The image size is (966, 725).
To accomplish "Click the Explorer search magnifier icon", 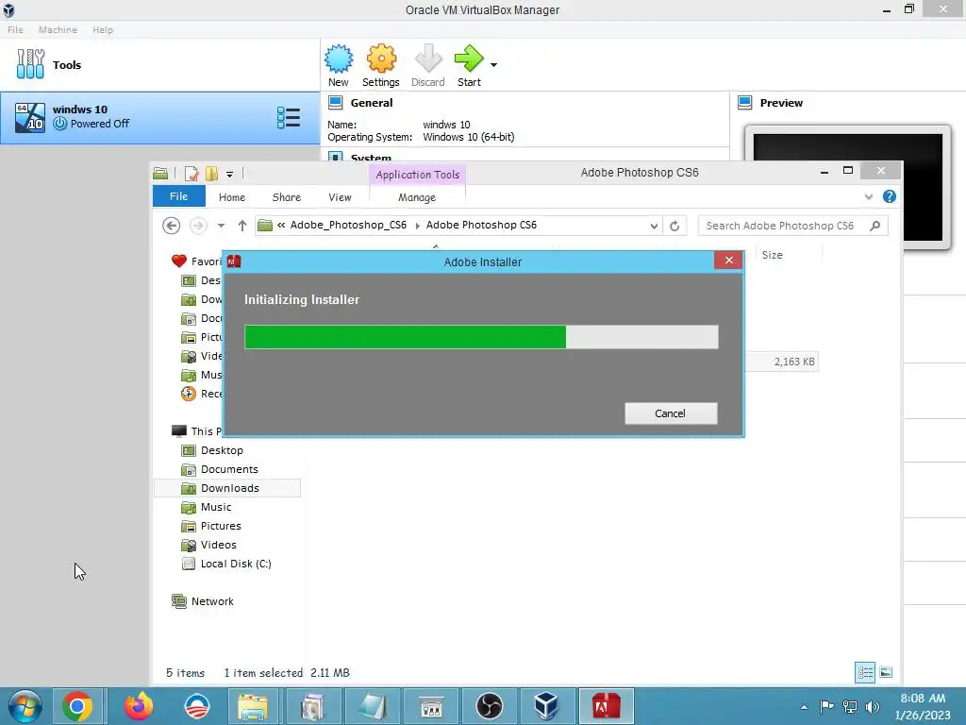I will [874, 226].
